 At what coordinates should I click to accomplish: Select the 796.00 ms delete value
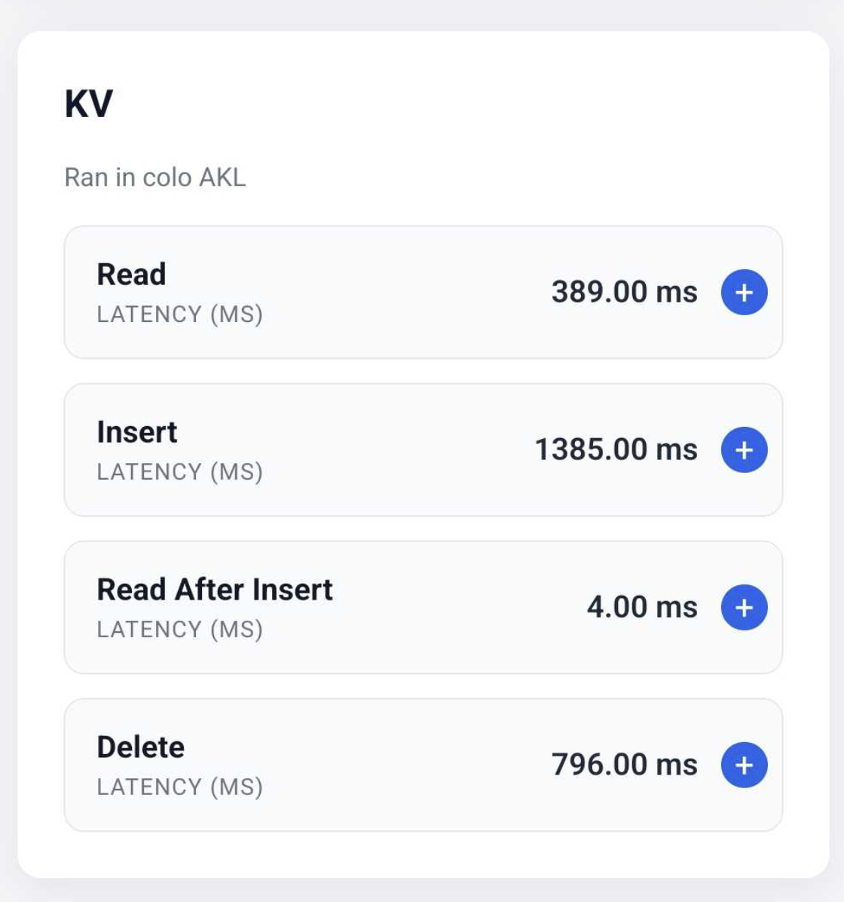pos(624,765)
